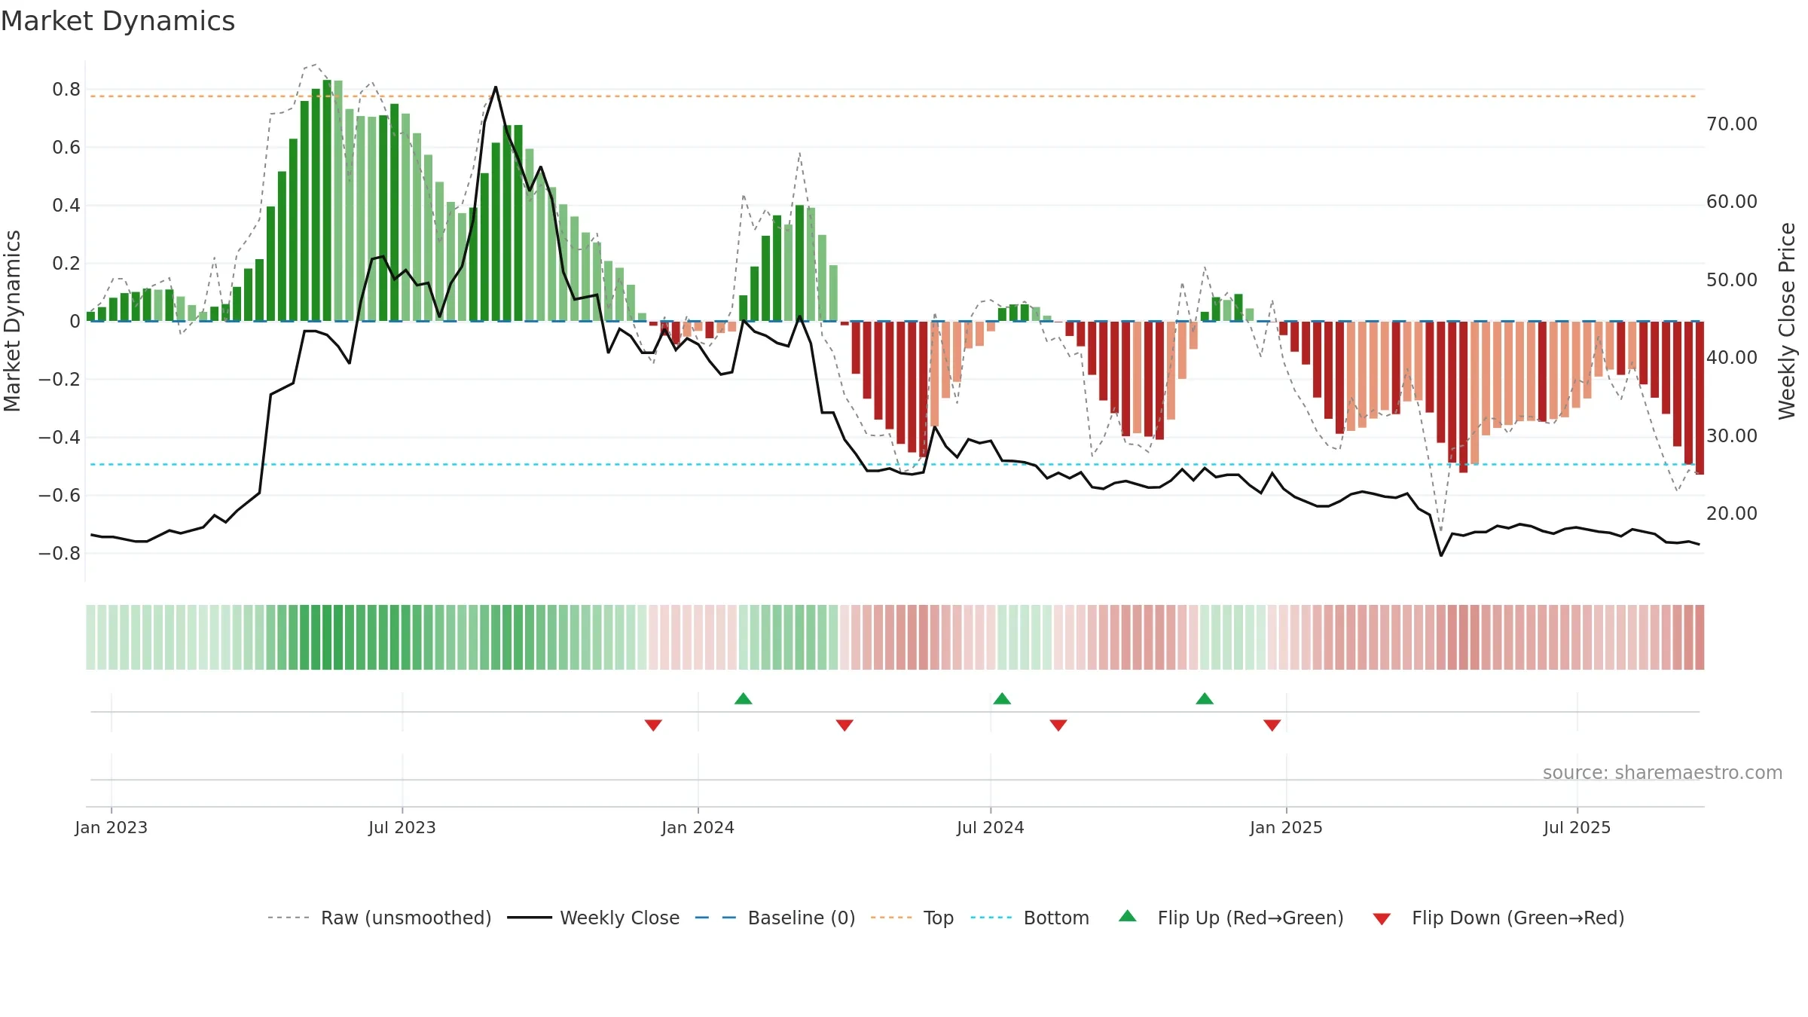Click the 0.8 left axis tick label

pos(66,89)
